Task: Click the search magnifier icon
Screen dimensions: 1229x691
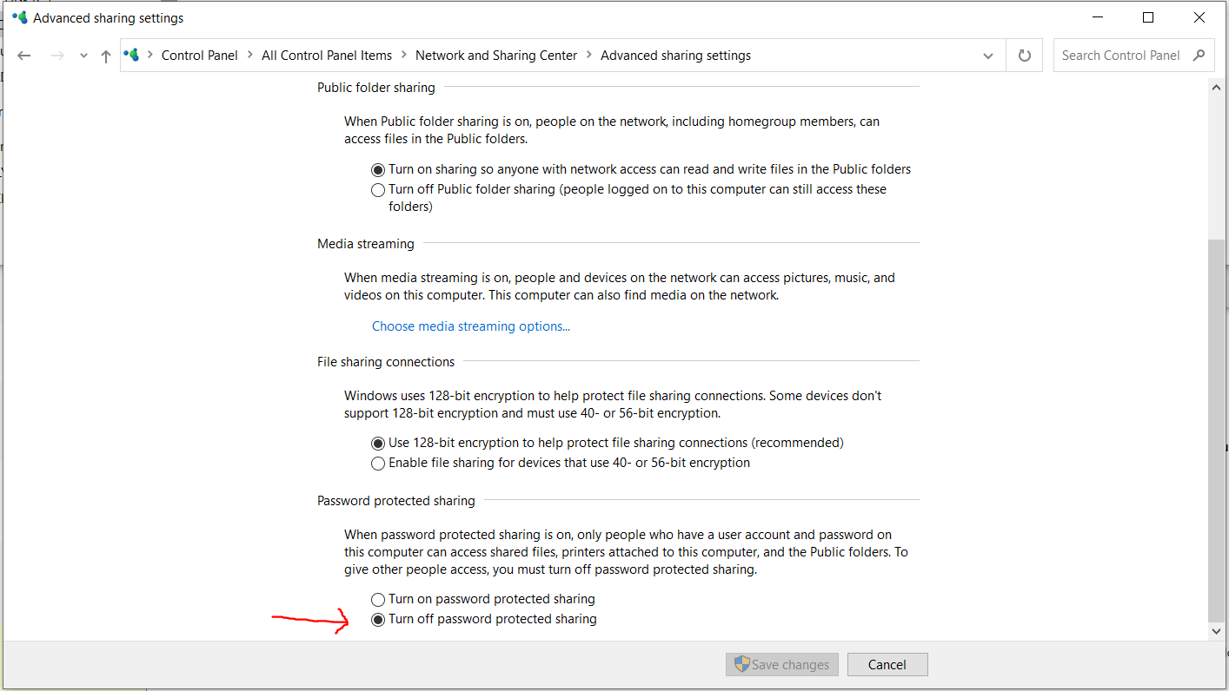Action: click(1199, 55)
